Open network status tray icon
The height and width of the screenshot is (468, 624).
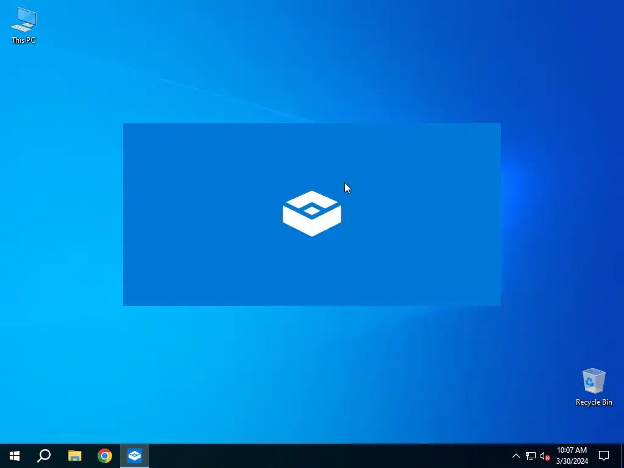(531, 456)
